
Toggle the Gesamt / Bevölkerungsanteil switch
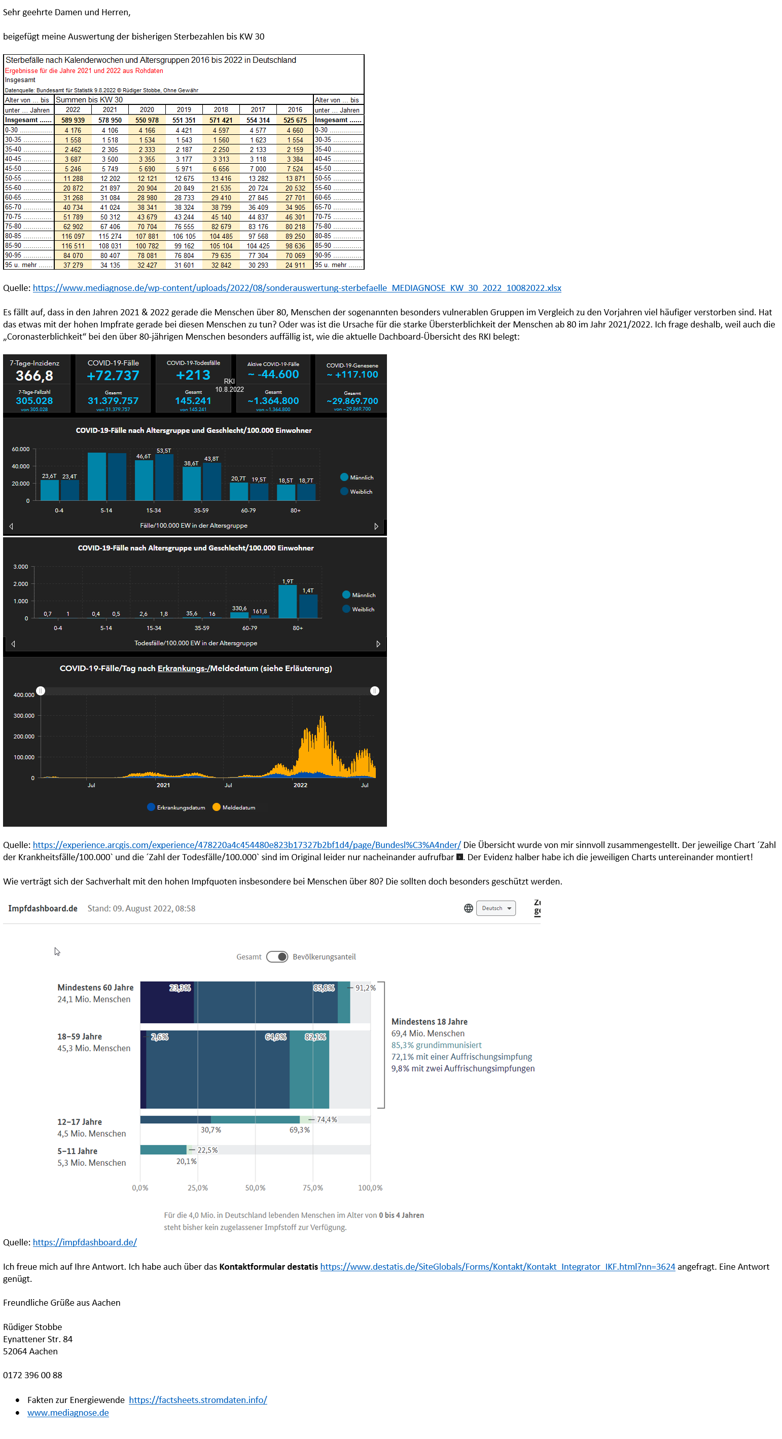tap(277, 956)
